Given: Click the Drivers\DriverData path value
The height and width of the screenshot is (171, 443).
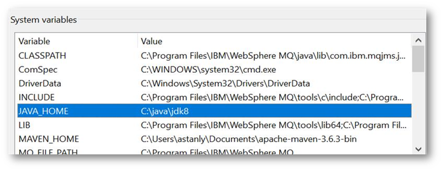Looking at the screenshot, I should [225, 84].
